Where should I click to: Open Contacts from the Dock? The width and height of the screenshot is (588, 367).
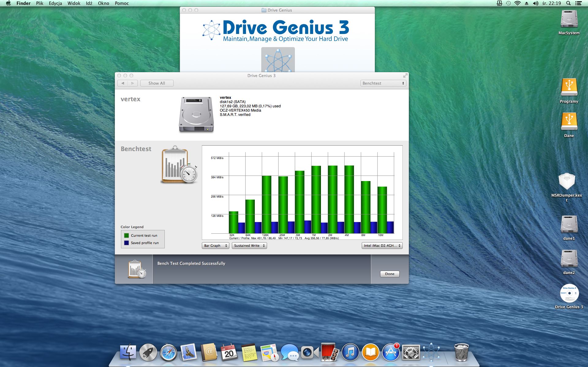(209, 352)
